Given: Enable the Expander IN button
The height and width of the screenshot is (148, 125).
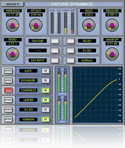Looking at the screenshot, I should click(x=45, y=81).
